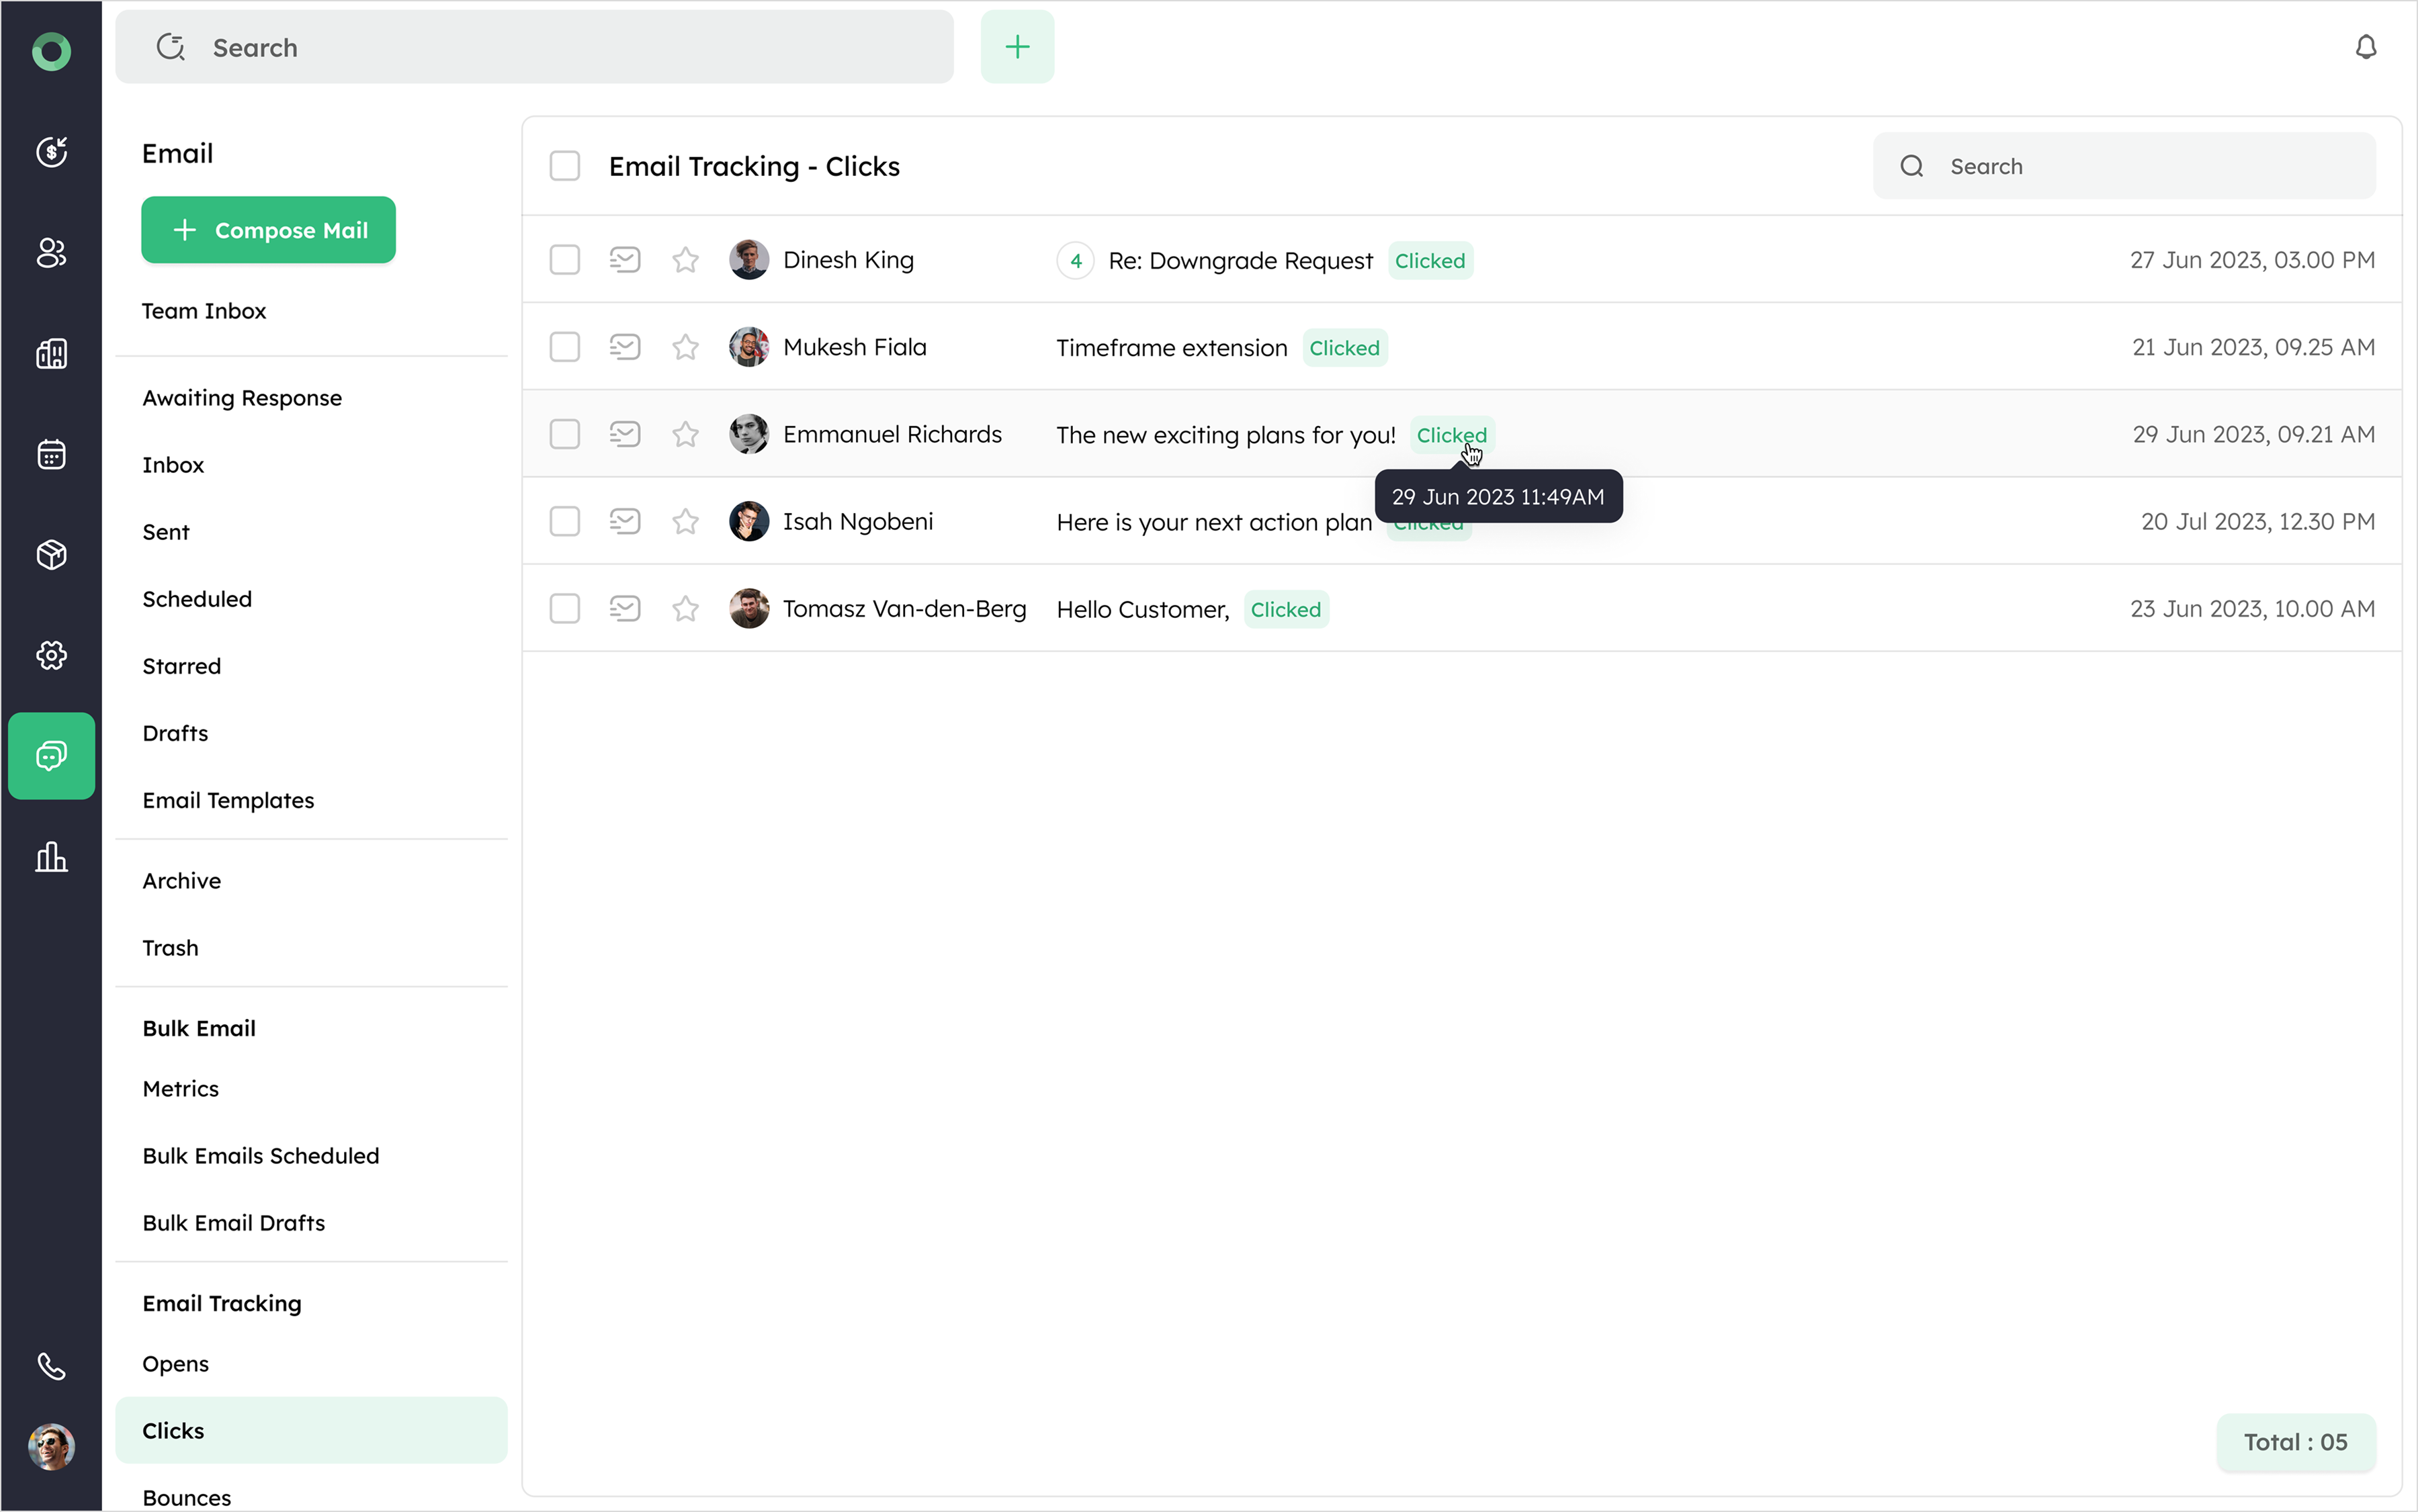Open Email Templates in the sidebar
The image size is (2418, 1512).
coord(228,800)
